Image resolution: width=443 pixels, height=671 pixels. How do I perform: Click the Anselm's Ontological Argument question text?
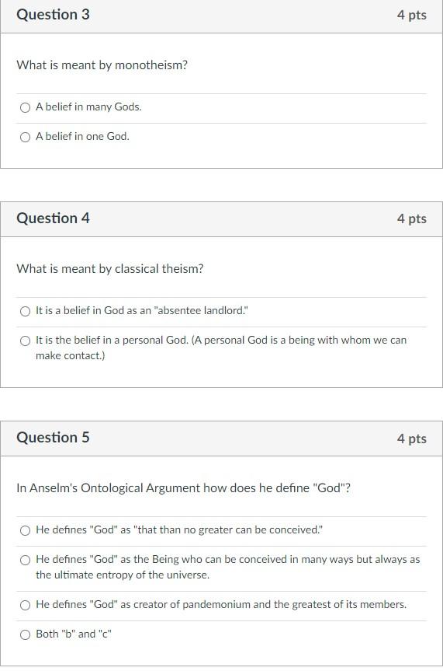pos(183,488)
